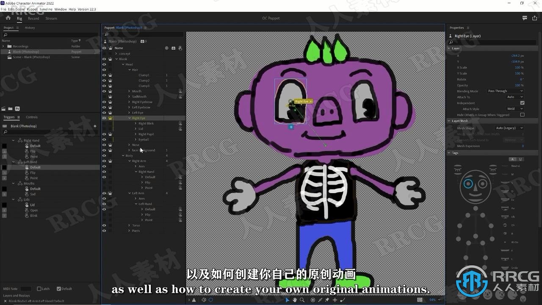Open the Timeline menu
The width and height of the screenshot is (542, 305).
pyautogui.click(x=46, y=9)
